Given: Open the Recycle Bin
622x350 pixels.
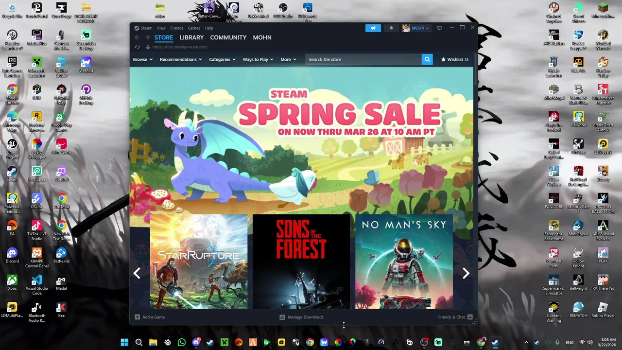Looking at the screenshot, I should tap(12, 10).
